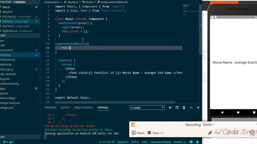Expand the node_modules folder

tap(20, 74)
